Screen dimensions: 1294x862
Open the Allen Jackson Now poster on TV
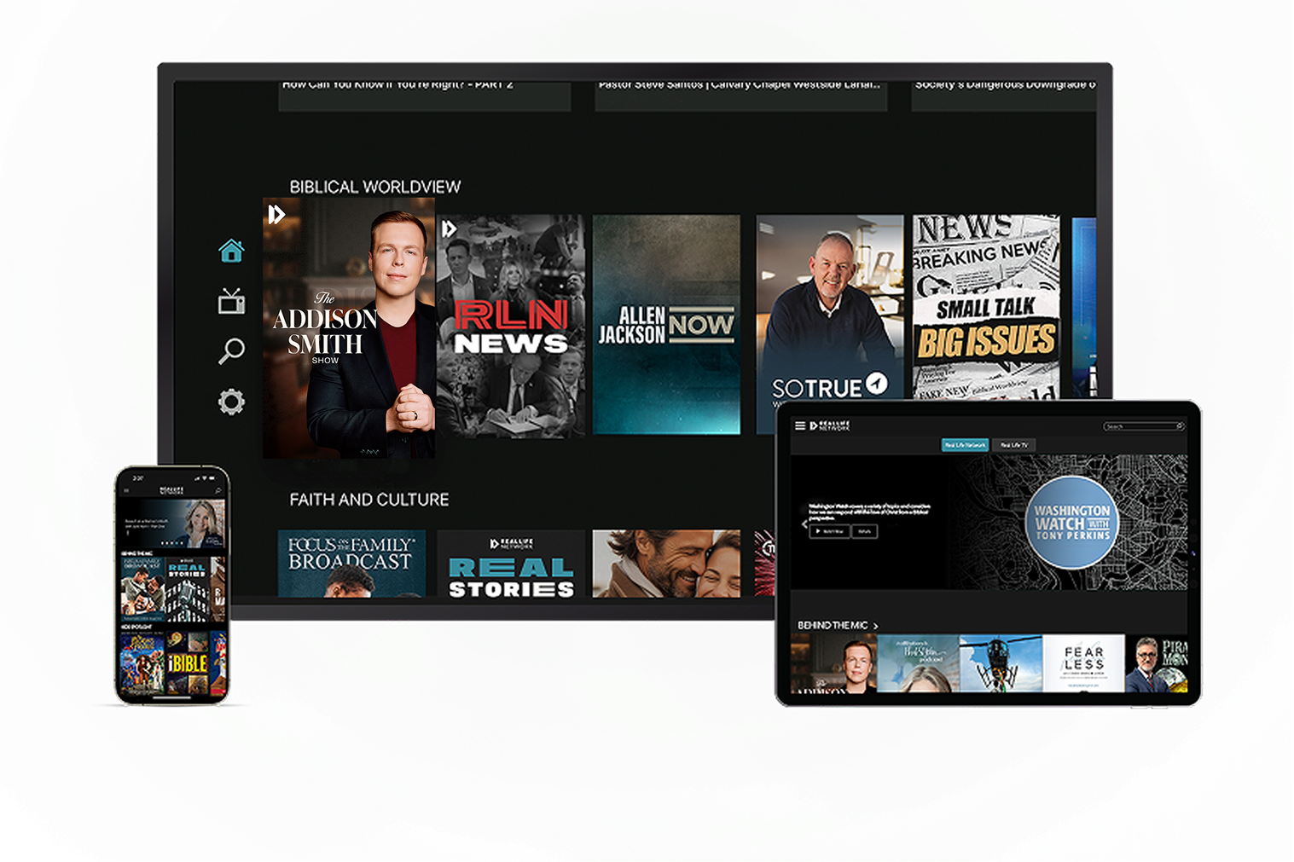666,325
